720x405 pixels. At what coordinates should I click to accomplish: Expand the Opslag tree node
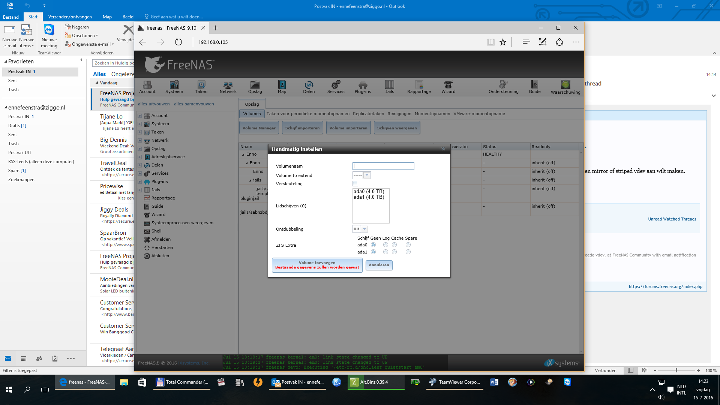point(139,149)
